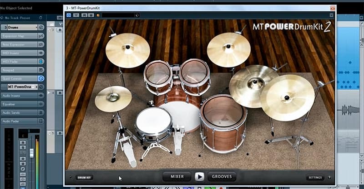The image size is (364, 189).
Task: Strike the hi-hat cymbal
Action: [113, 97]
